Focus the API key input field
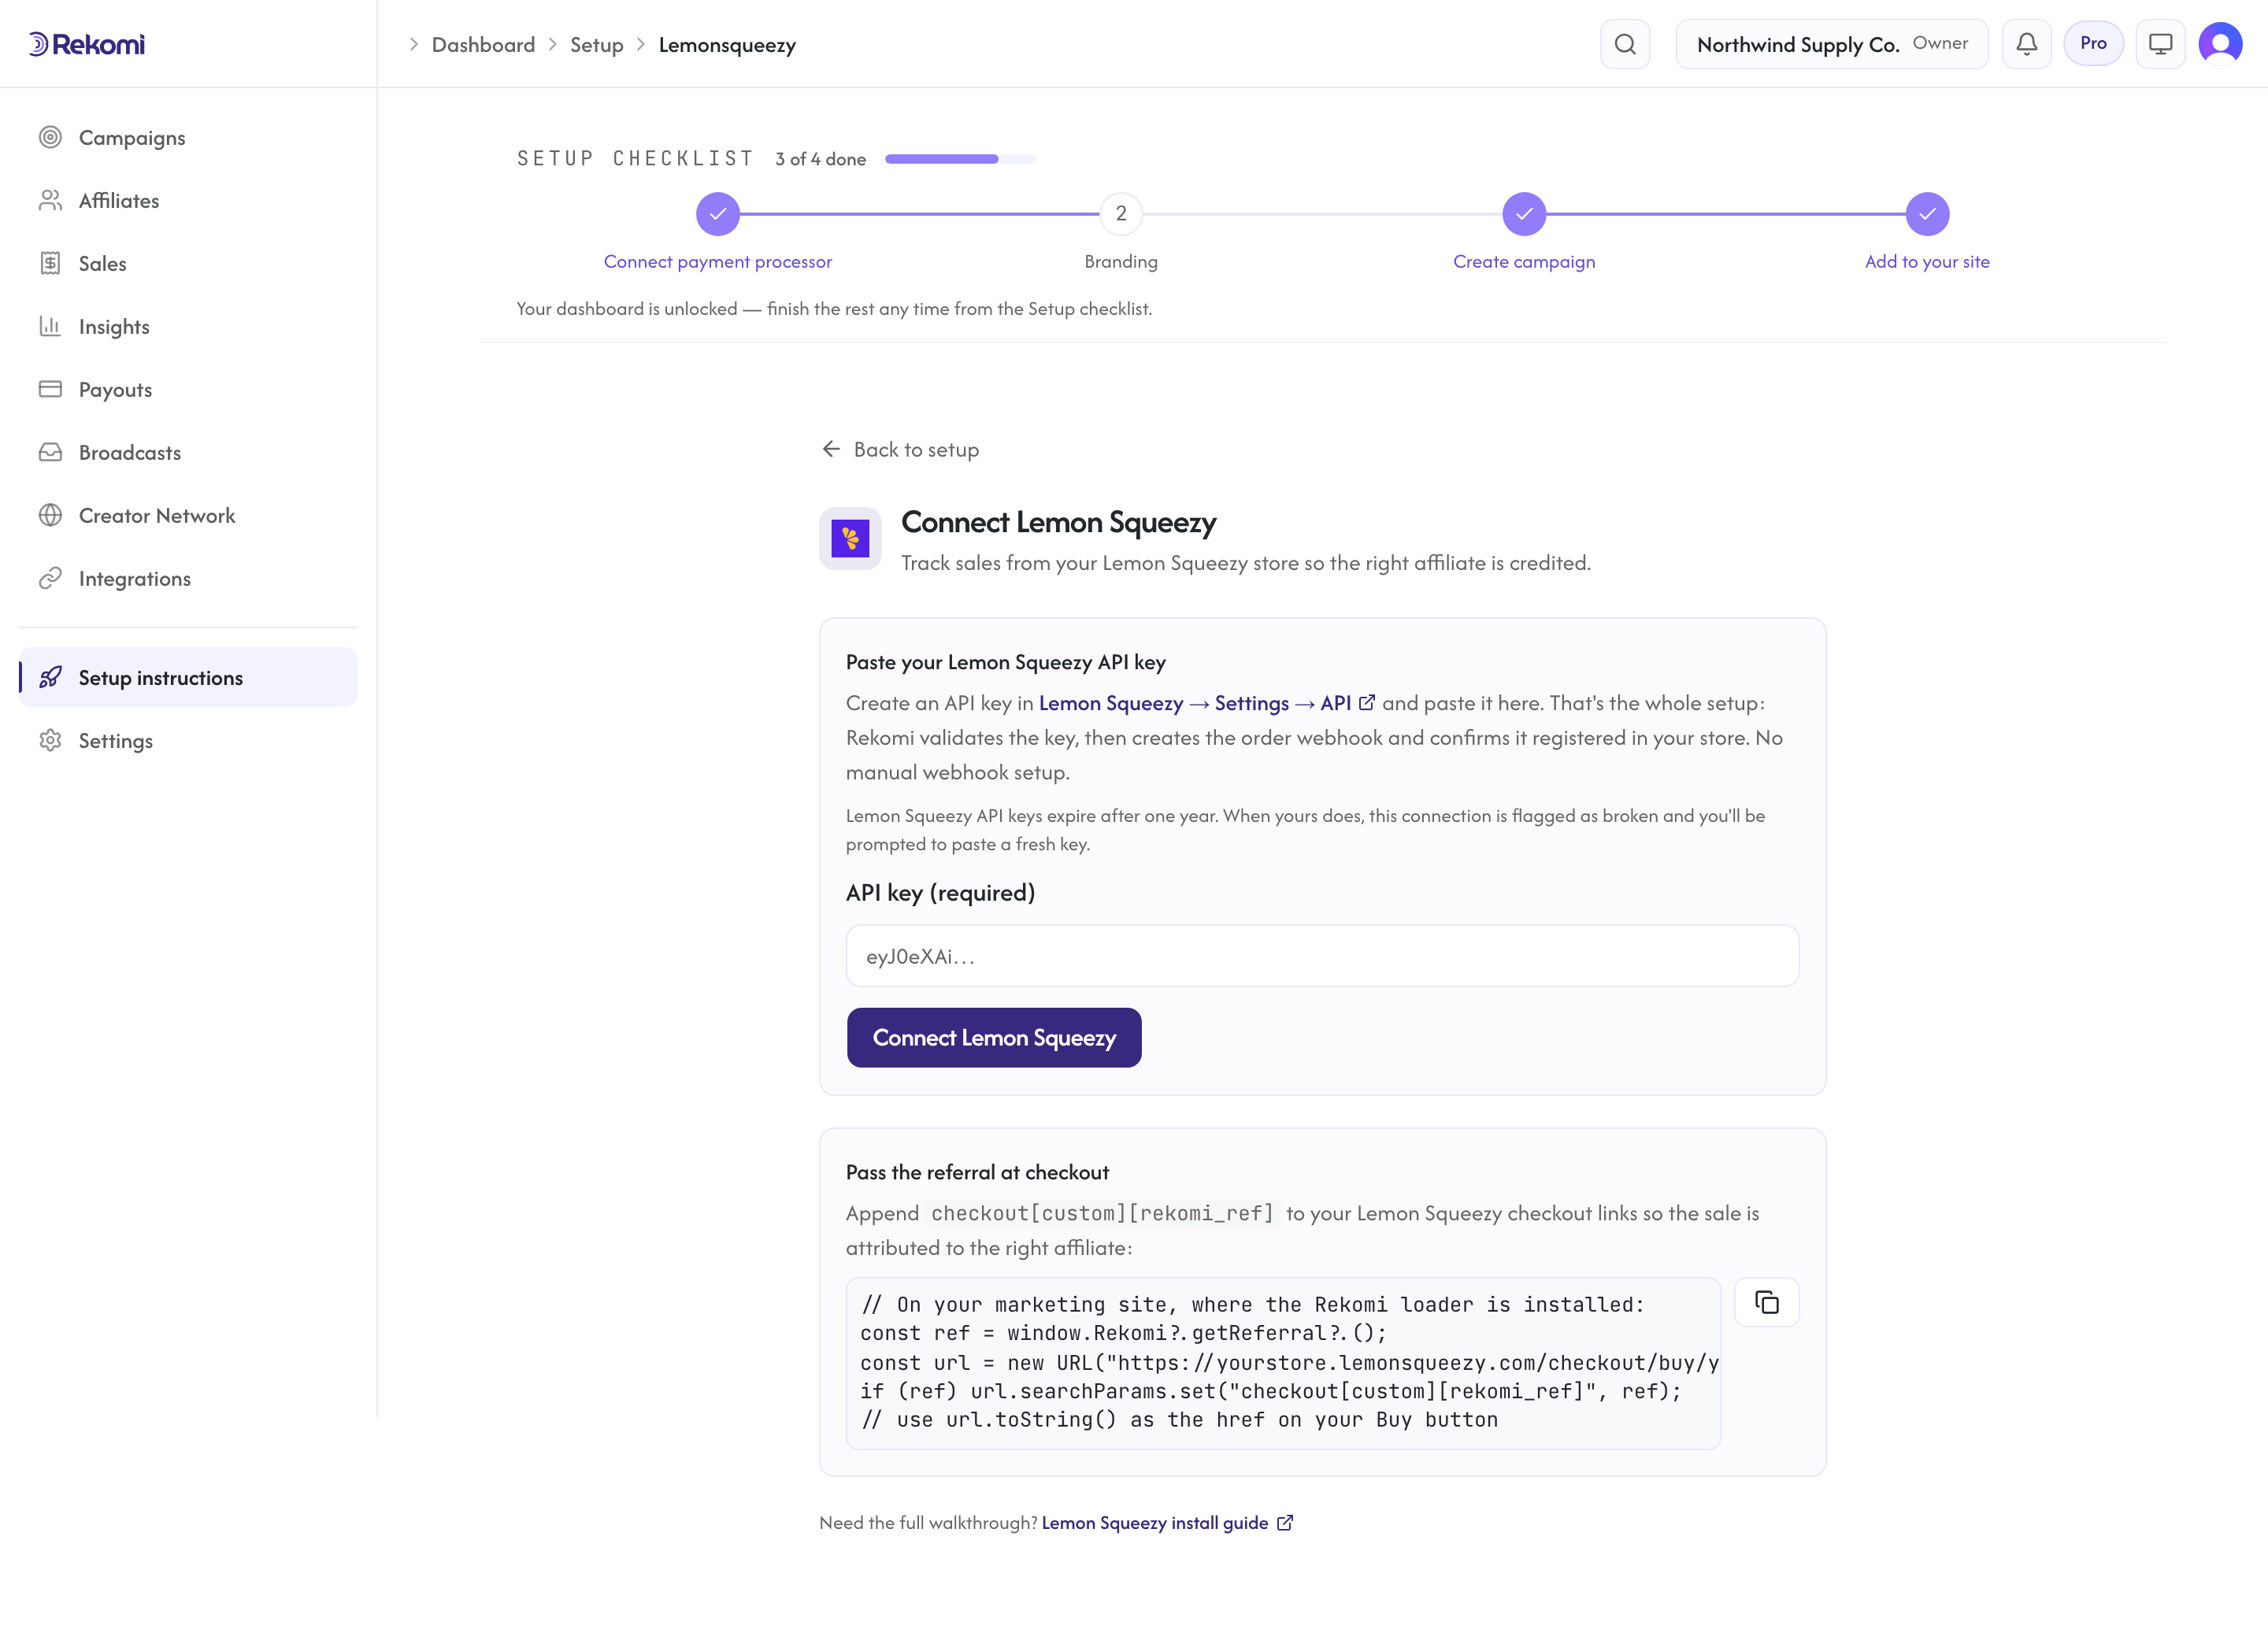 1322,955
